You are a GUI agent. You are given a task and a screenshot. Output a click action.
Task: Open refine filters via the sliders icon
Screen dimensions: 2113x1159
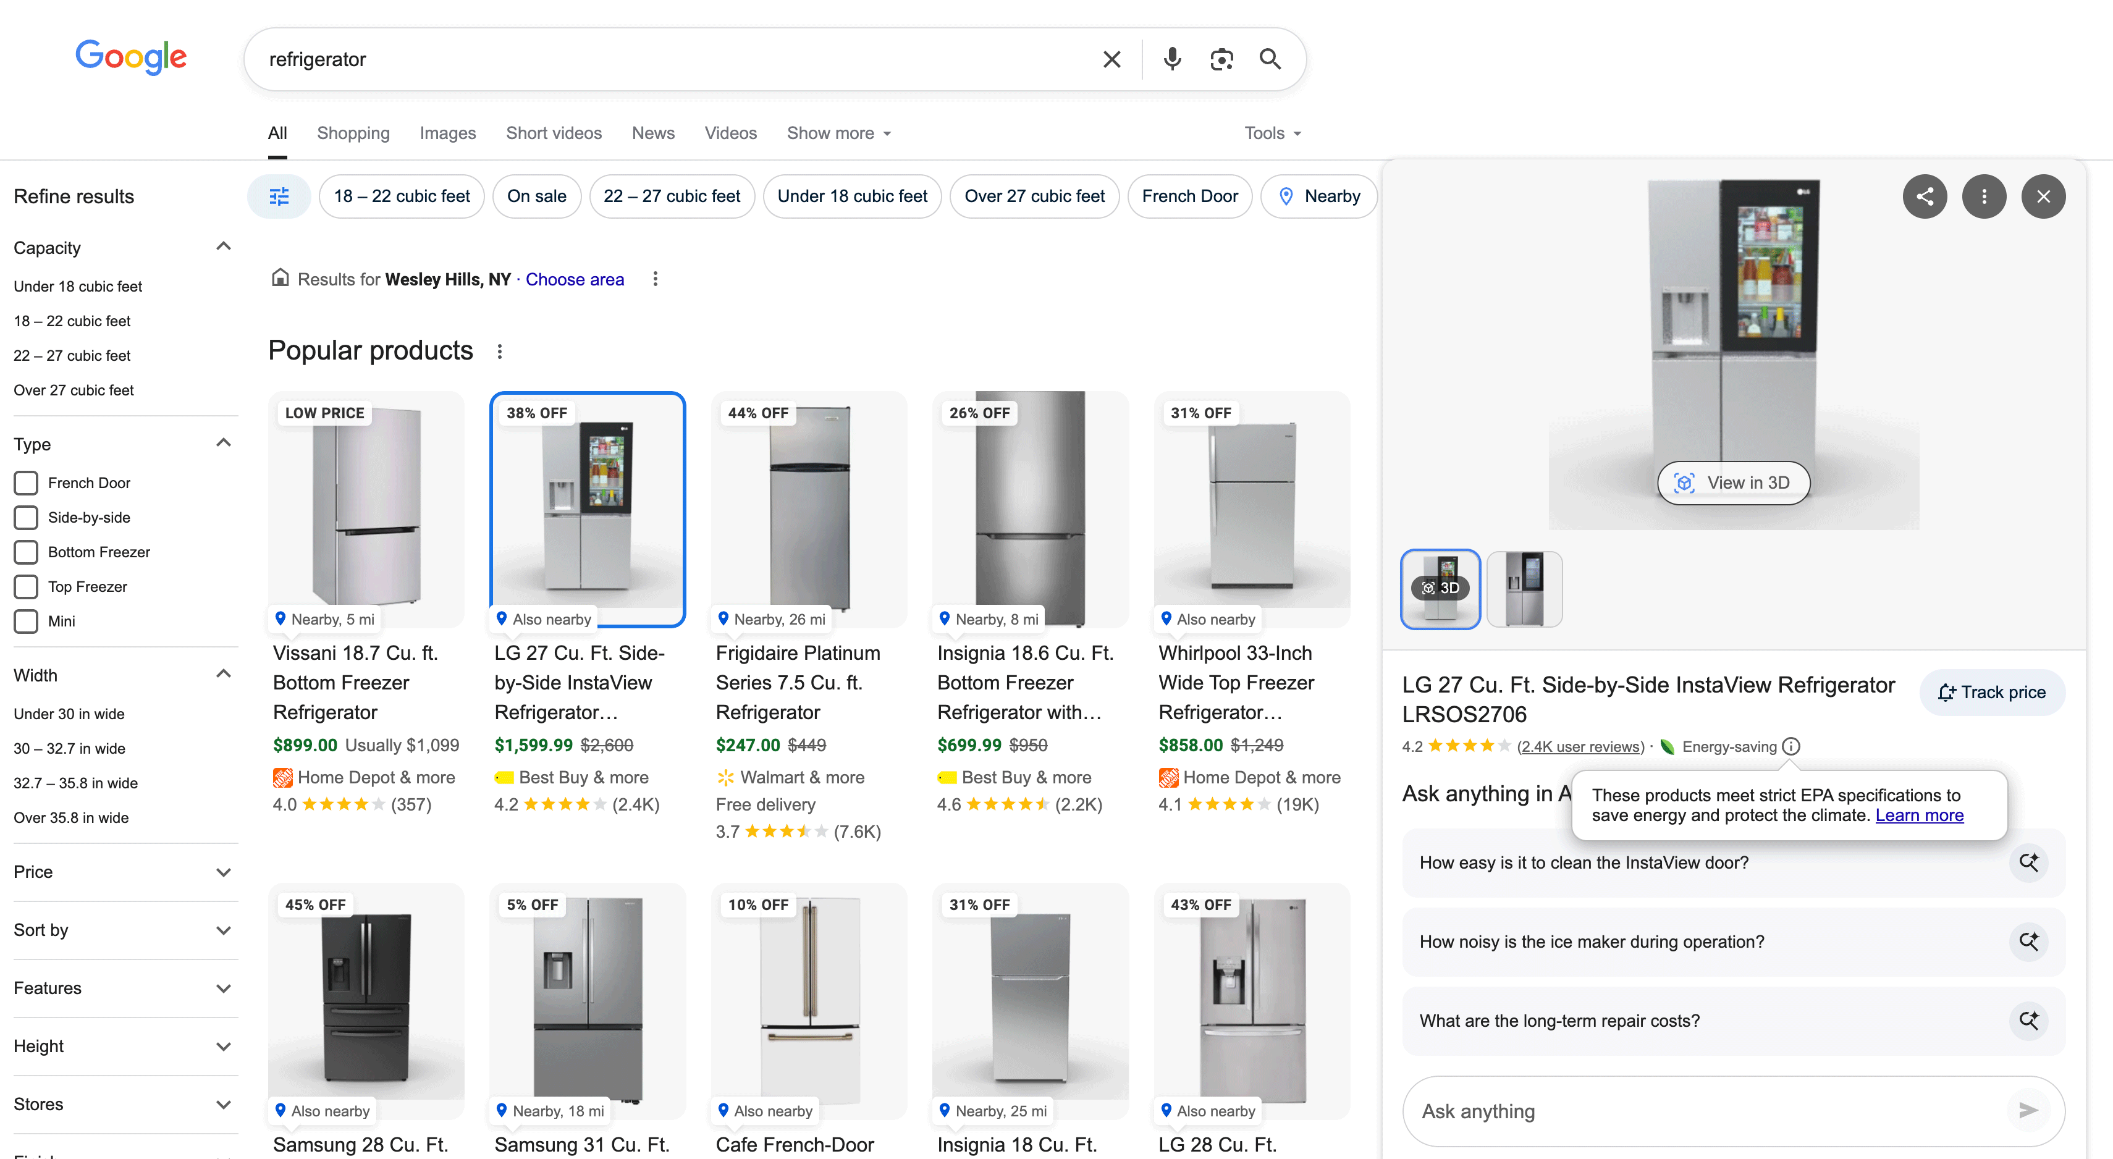[x=279, y=196]
